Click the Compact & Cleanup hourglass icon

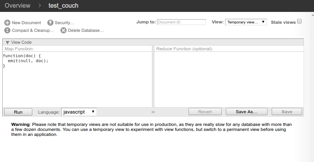(x=7, y=30)
